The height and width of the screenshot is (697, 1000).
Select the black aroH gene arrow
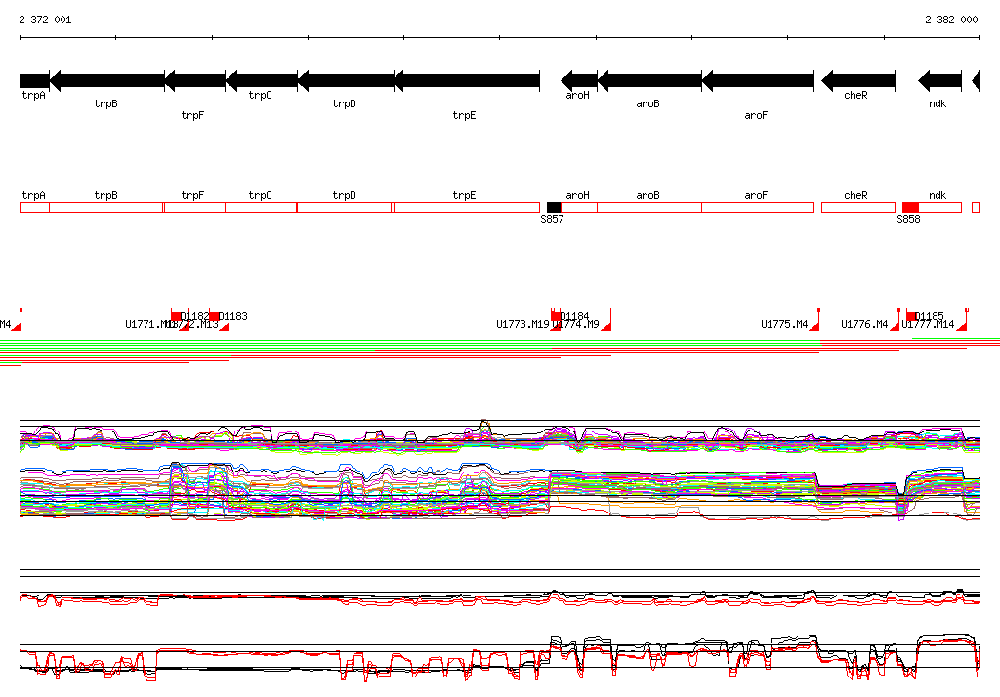coord(579,81)
